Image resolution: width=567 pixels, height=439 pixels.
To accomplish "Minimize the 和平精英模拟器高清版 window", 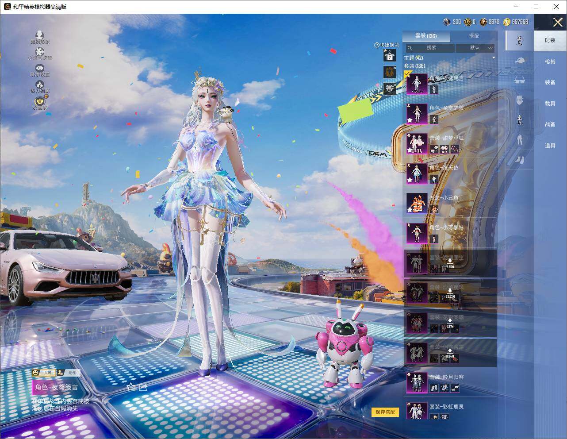I will pos(516,7).
